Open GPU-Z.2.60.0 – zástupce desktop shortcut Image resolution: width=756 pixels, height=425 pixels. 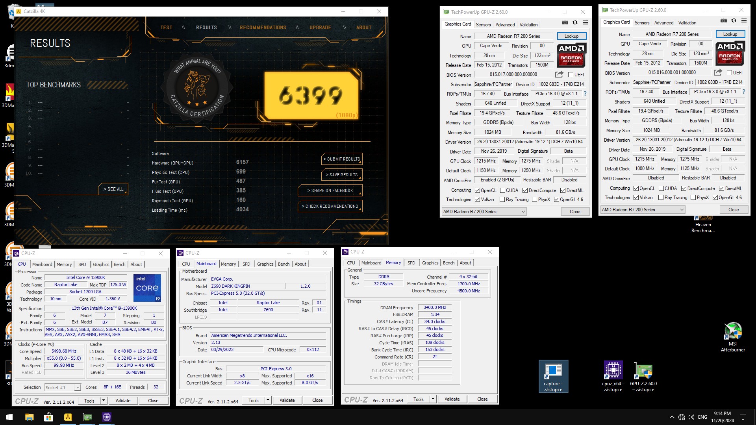643,377
